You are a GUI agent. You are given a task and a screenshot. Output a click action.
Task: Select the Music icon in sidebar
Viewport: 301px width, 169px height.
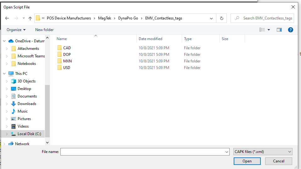[x=14, y=111]
